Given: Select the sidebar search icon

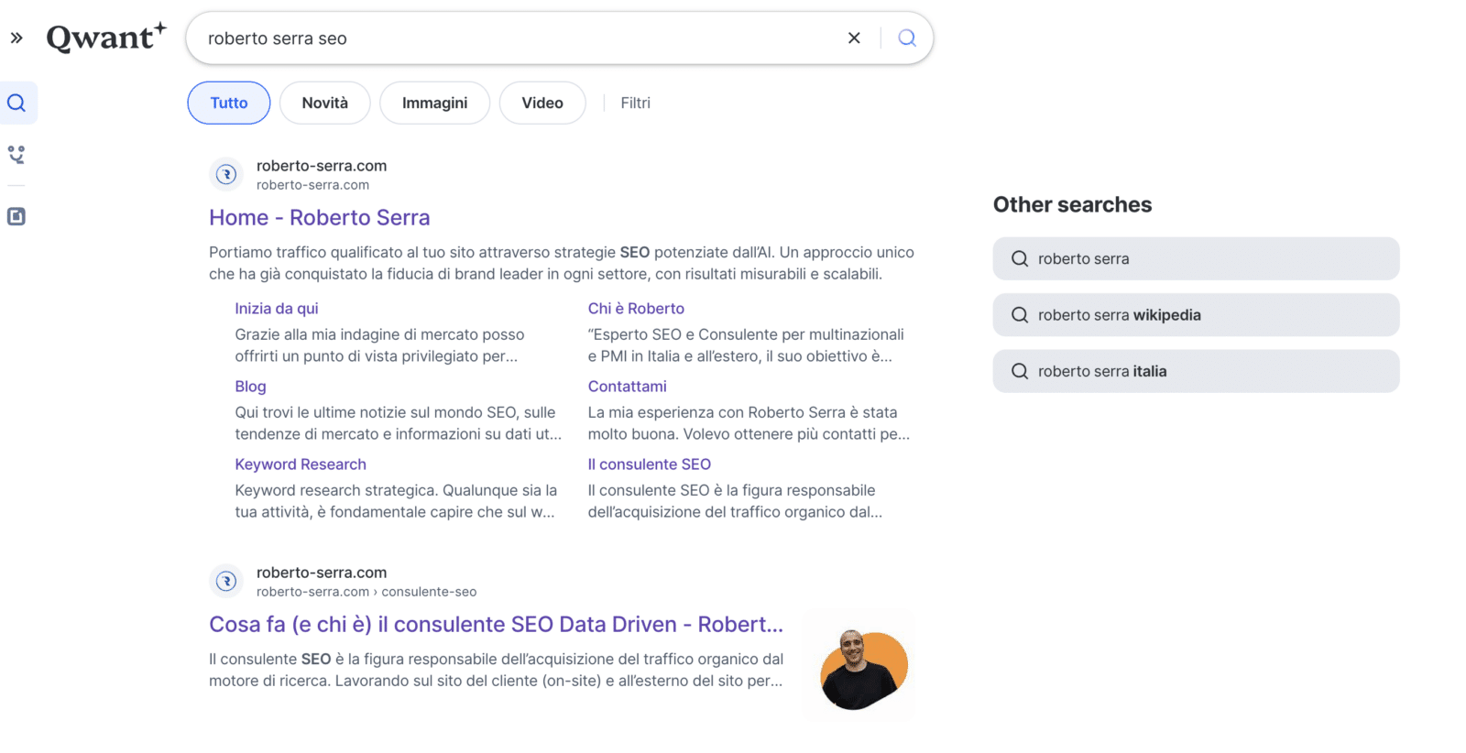Looking at the screenshot, I should point(16,103).
